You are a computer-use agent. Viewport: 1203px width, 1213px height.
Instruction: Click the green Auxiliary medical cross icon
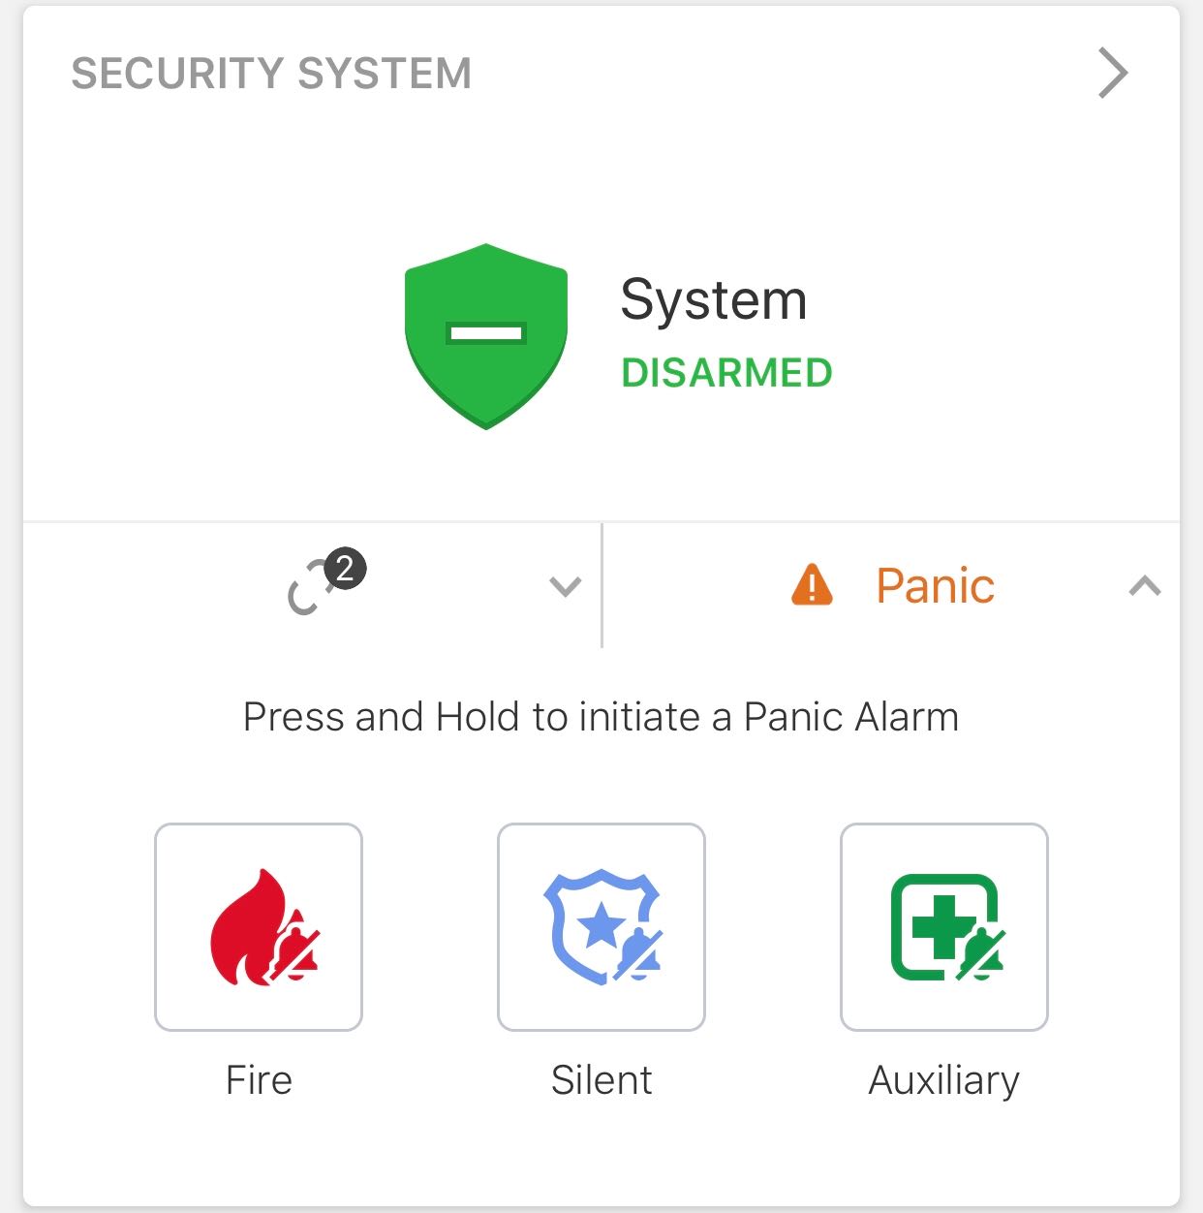[x=947, y=927]
